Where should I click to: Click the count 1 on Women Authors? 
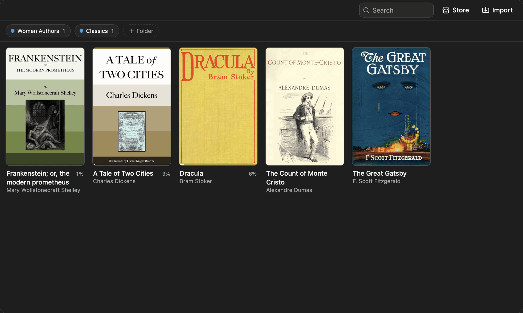(64, 31)
